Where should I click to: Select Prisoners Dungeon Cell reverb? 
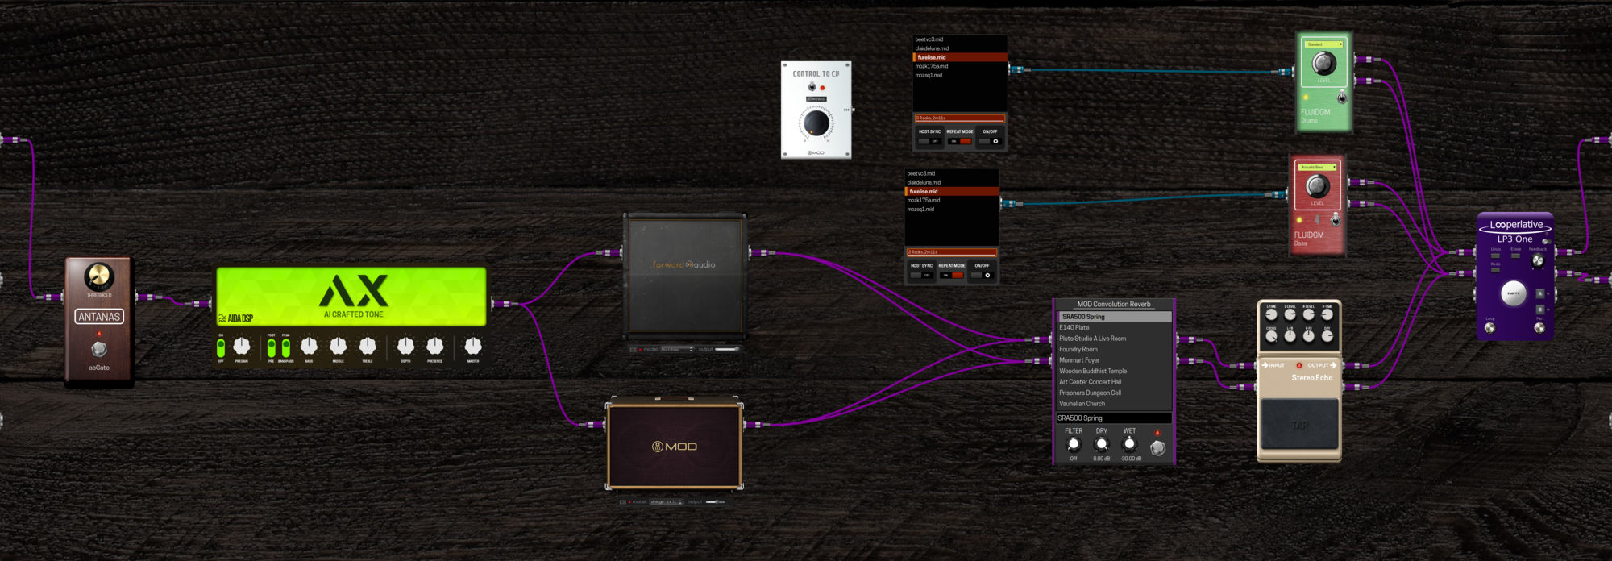(1115, 393)
